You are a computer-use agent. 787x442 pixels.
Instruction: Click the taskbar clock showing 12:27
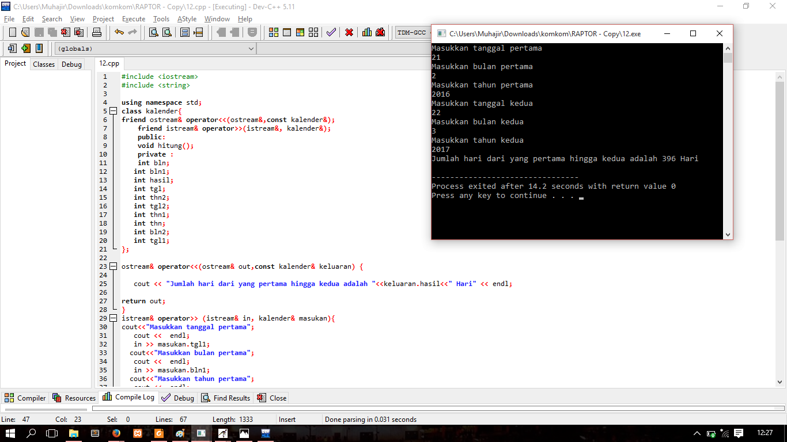pyautogui.click(x=765, y=433)
